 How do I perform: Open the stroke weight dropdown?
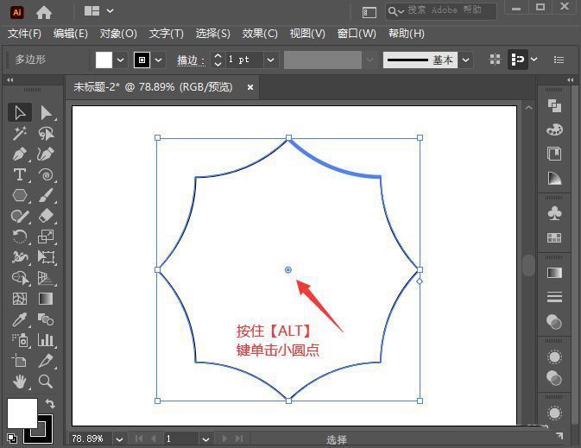click(271, 60)
